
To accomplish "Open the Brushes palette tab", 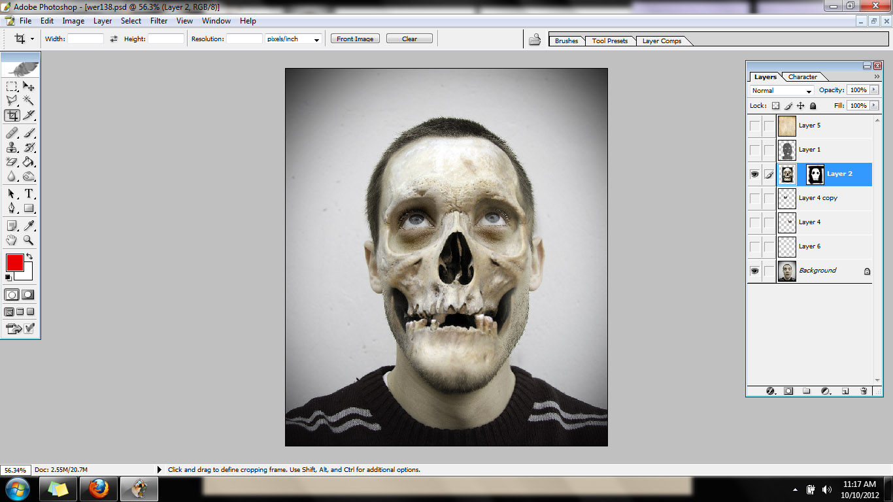I will pyautogui.click(x=566, y=41).
